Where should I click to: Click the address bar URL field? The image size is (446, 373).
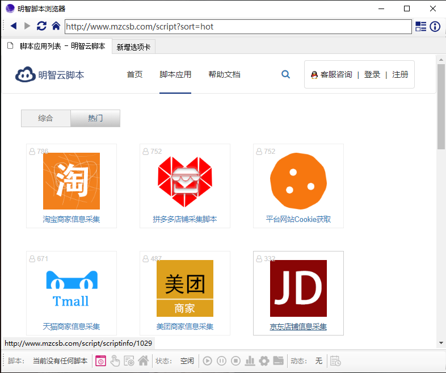[x=238, y=27]
